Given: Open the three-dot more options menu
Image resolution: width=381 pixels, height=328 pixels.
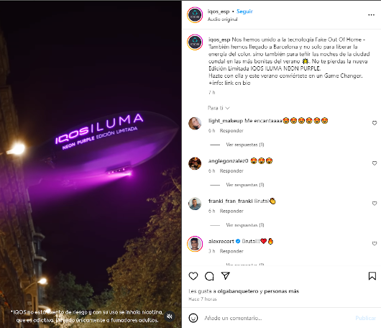Looking at the screenshot, I should click(x=371, y=15).
